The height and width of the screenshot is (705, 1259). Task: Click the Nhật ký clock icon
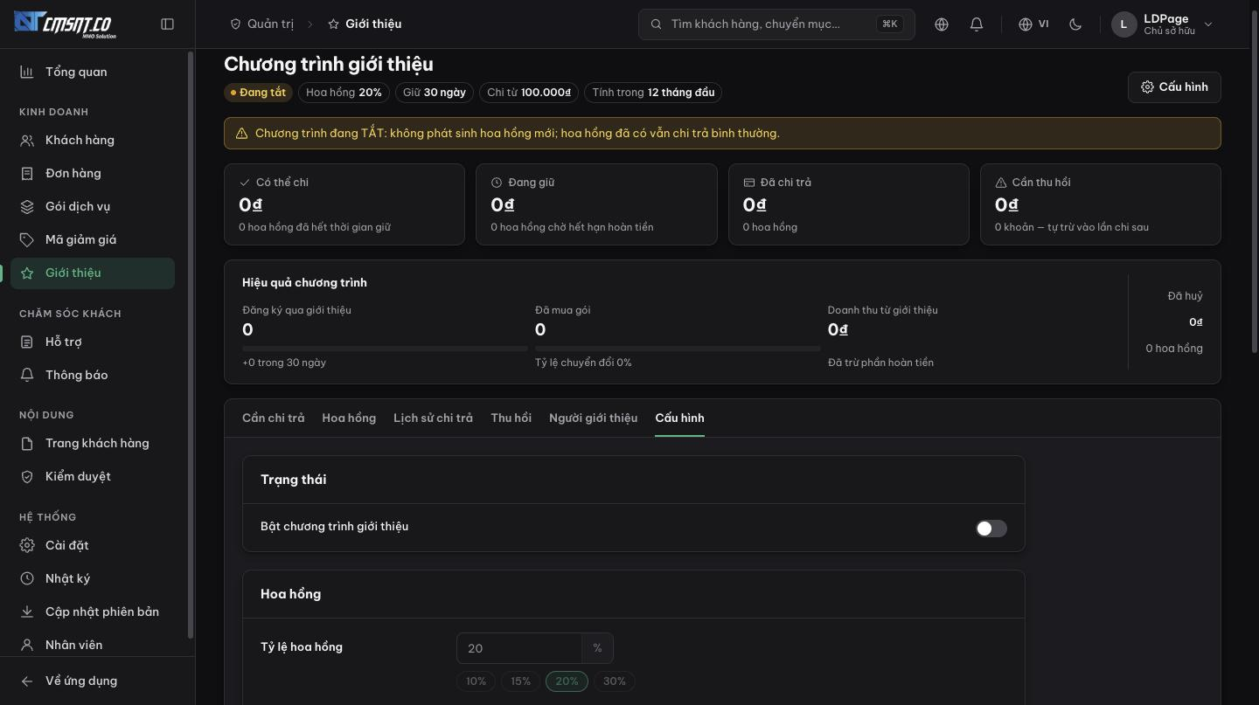(x=27, y=578)
